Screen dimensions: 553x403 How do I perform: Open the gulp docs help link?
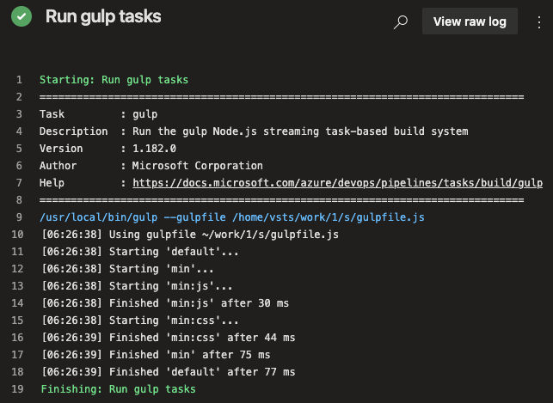coord(337,183)
